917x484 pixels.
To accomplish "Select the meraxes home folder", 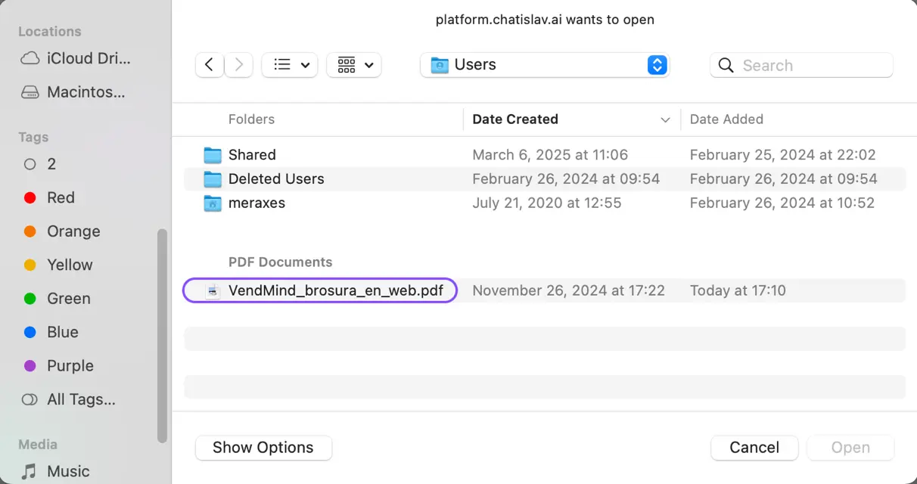I will click(x=256, y=203).
